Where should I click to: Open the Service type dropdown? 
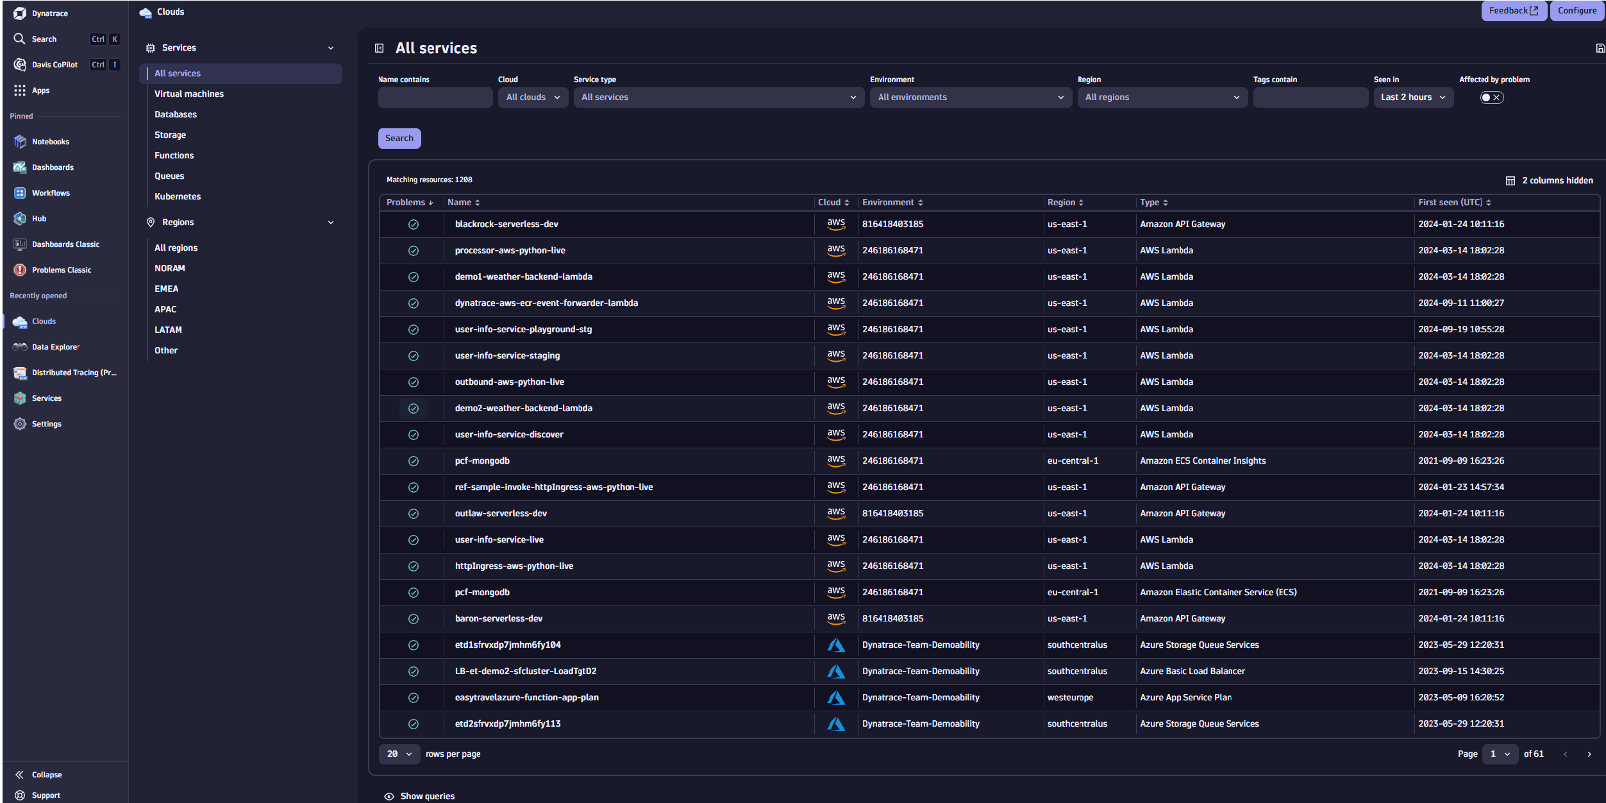point(718,97)
